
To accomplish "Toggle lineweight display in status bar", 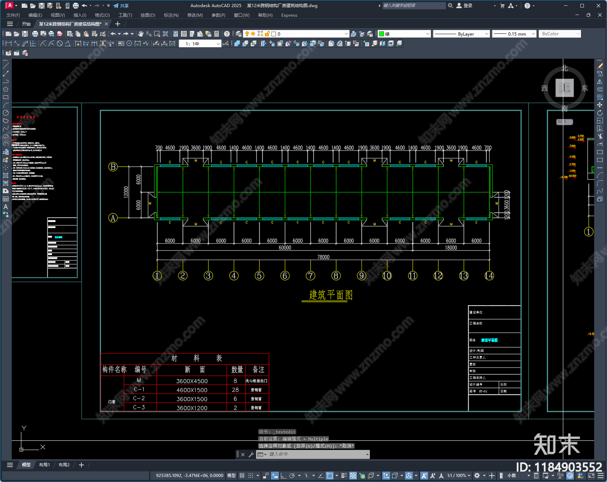I will click(344, 476).
